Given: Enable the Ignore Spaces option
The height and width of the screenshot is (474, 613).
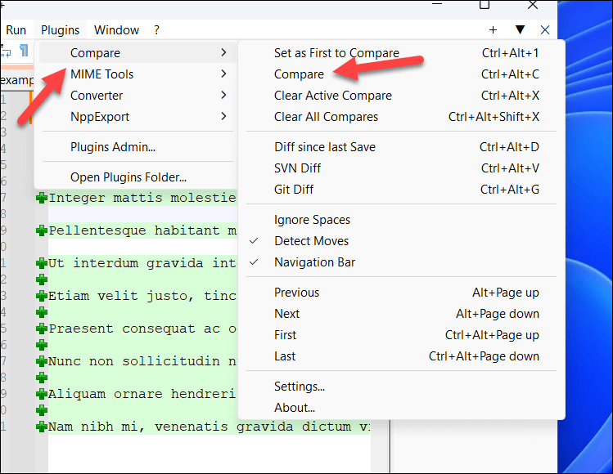Looking at the screenshot, I should coord(312,220).
